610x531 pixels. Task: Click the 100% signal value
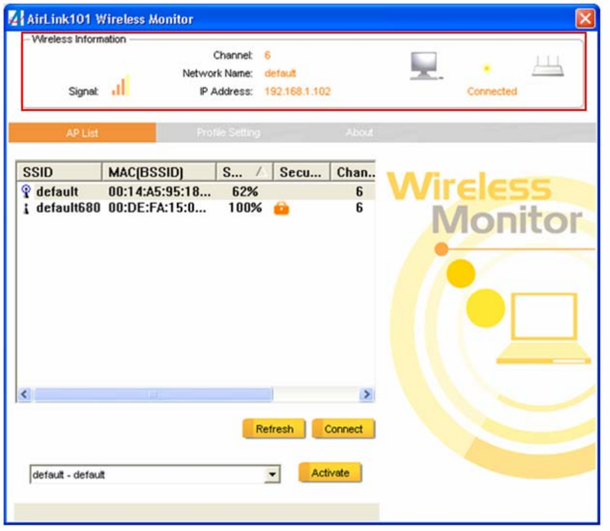click(245, 208)
